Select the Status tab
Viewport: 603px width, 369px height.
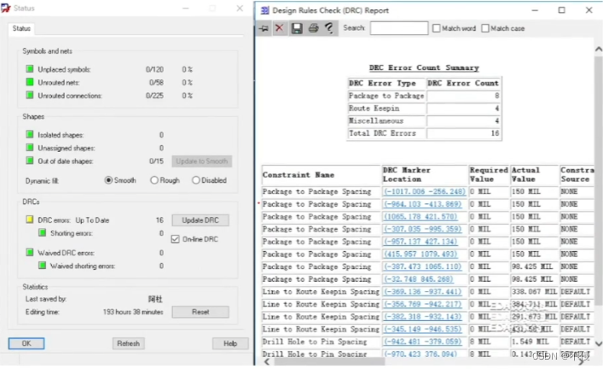(21, 28)
